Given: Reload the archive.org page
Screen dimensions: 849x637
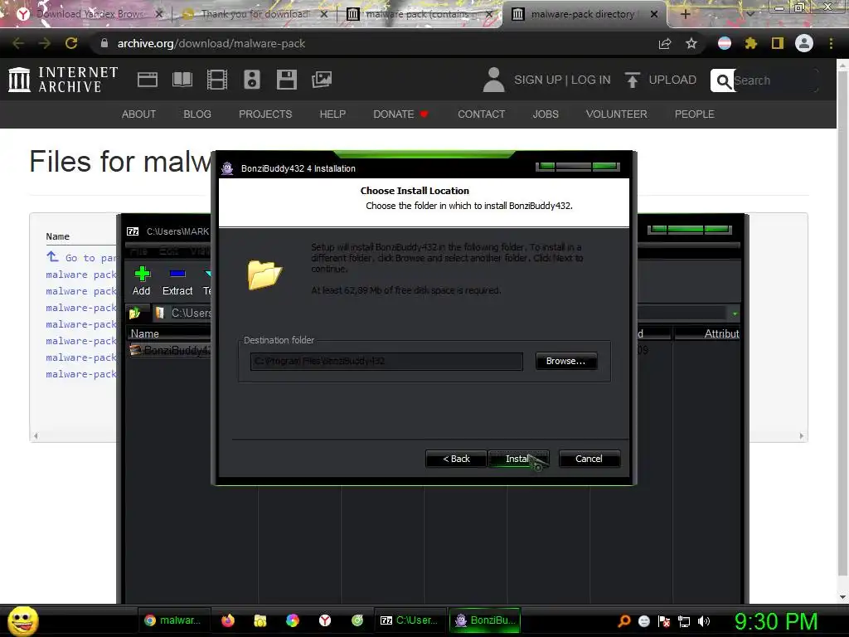Looking at the screenshot, I should [x=71, y=43].
